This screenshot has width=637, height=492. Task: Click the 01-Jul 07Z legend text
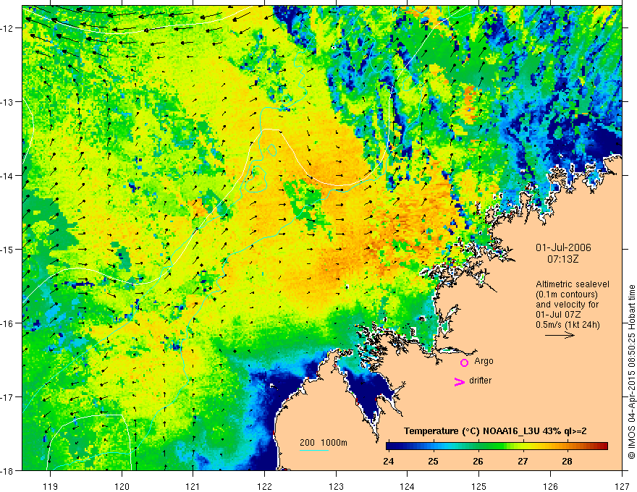[x=558, y=315]
